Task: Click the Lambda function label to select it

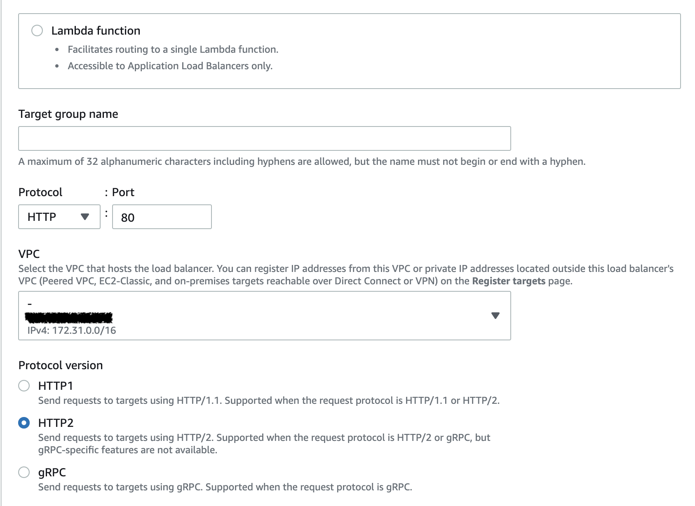Action: click(x=95, y=30)
